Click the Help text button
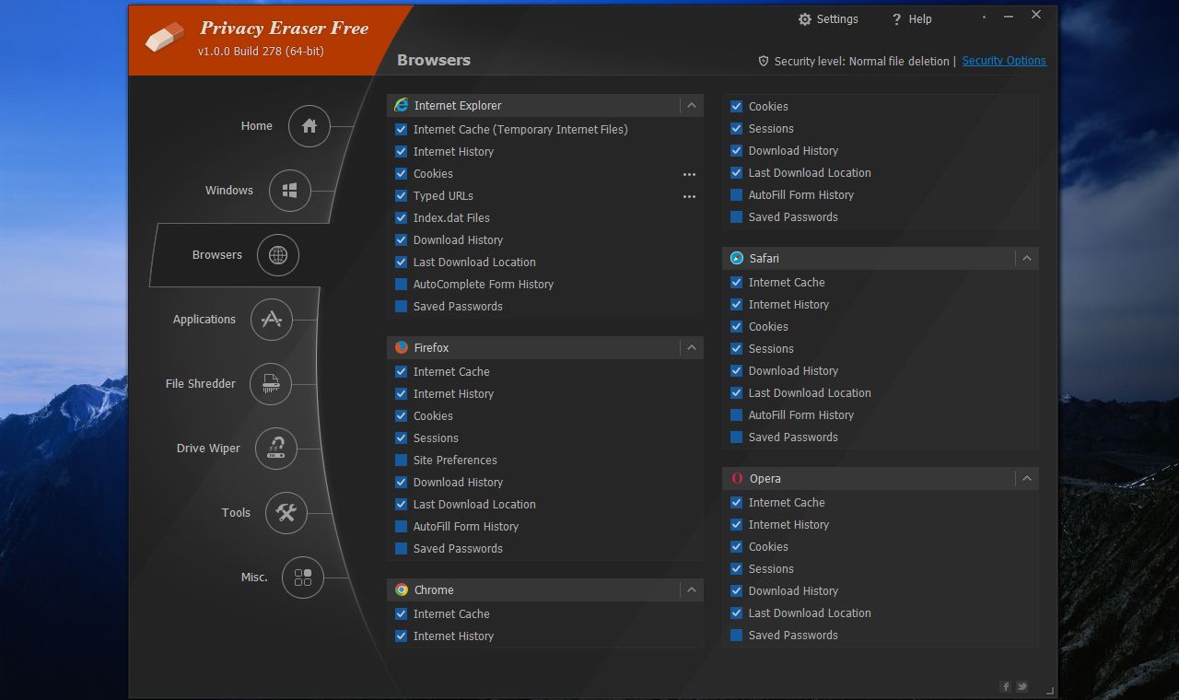This screenshot has height=700, width=1179. (920, 19)
